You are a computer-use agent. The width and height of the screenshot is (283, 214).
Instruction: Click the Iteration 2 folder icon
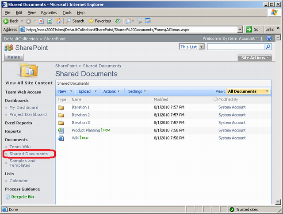(x=61, y=115)
